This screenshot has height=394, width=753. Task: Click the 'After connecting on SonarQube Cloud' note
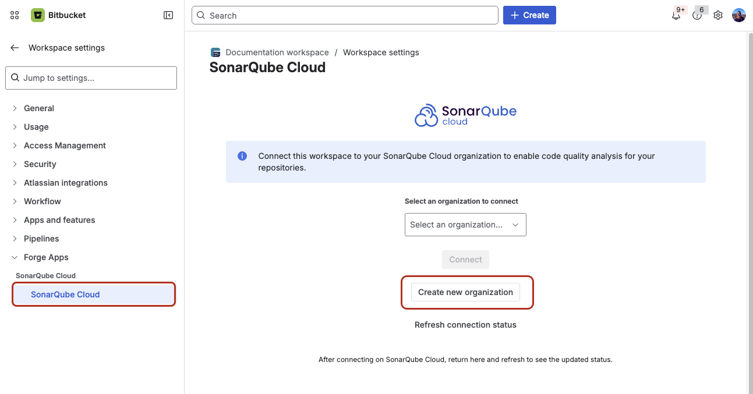[465, 360]
